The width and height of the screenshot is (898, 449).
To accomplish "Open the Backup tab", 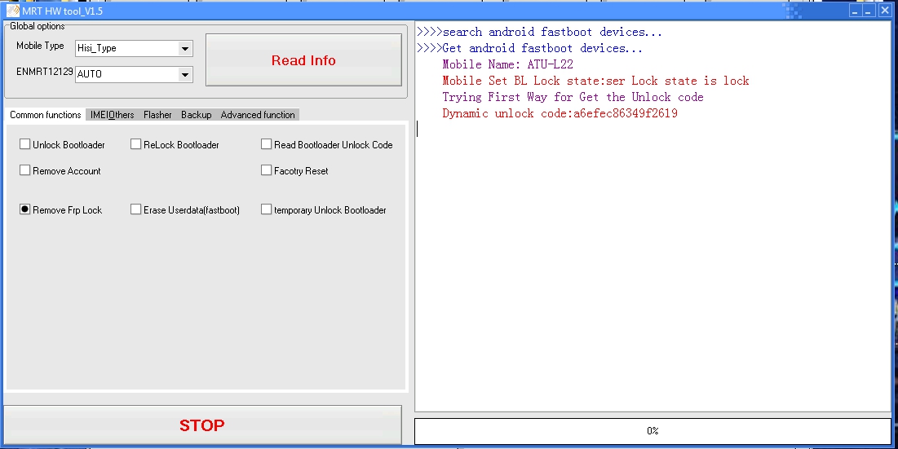I will [x=197, y=114].
